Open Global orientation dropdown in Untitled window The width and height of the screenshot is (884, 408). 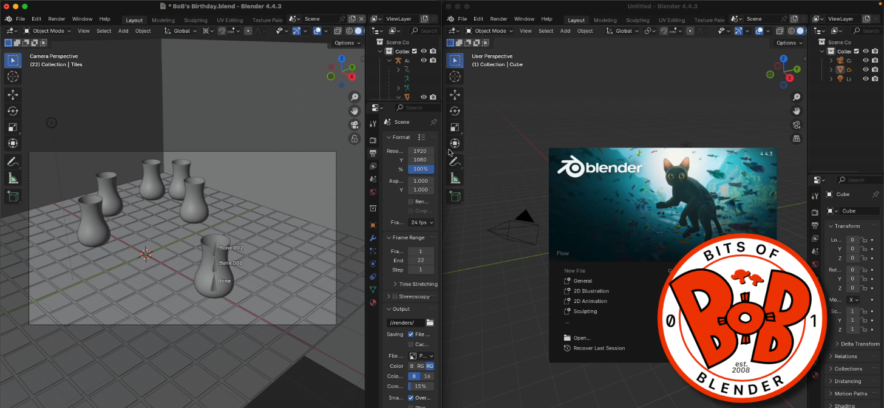(624, 31)
